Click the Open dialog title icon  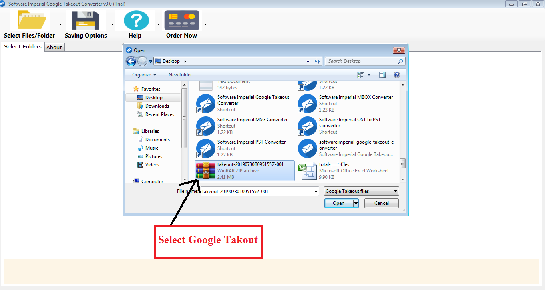pyautogui.click(x=129, y=50)
